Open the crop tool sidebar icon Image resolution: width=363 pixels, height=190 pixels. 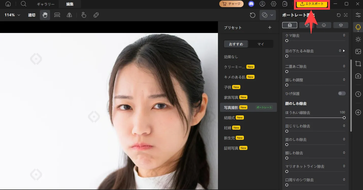tap(358, 64)
